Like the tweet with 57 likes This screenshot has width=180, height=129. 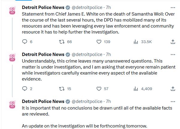coord(99,89)
